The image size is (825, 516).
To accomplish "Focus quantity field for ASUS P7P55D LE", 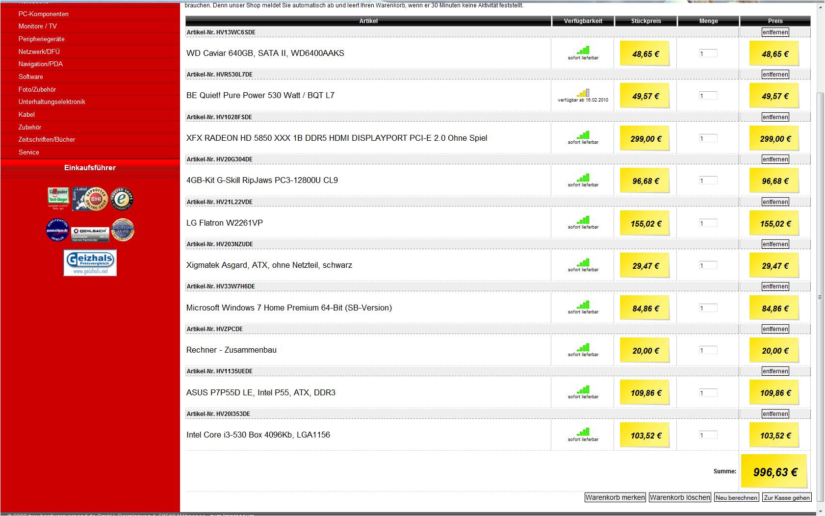I will pos(708,393).
